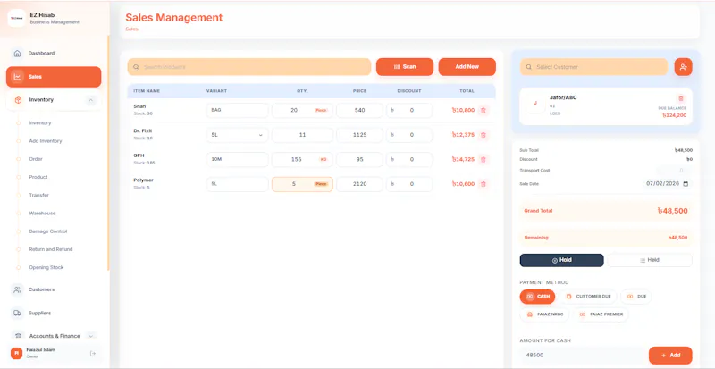Click the GPH quantity field 155
This screenshot has width=715, height=369.
[x=302, y=160]
